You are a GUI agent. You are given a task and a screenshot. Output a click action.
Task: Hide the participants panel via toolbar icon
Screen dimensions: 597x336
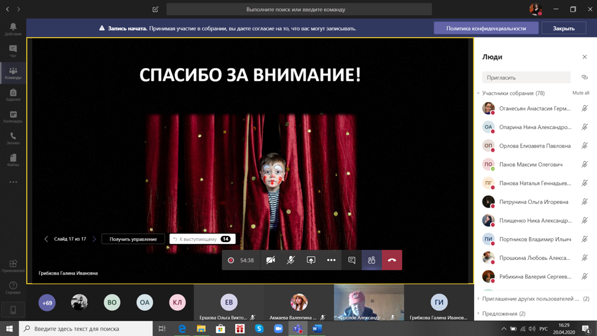372,260
